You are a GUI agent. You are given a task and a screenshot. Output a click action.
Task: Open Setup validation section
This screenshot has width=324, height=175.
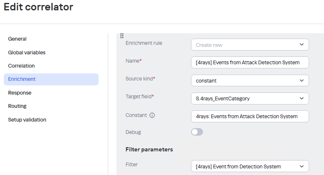(x=27, y=120)
